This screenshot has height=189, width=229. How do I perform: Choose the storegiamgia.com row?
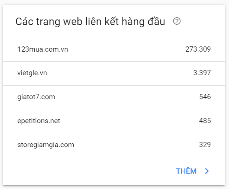coord(114,145)
